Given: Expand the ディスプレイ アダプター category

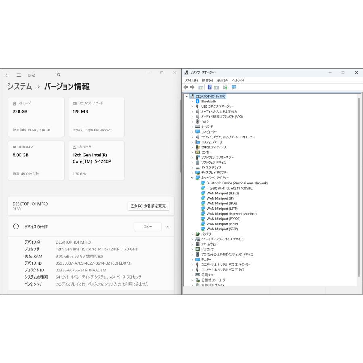Looking at the screenshot, I should 192,173.
